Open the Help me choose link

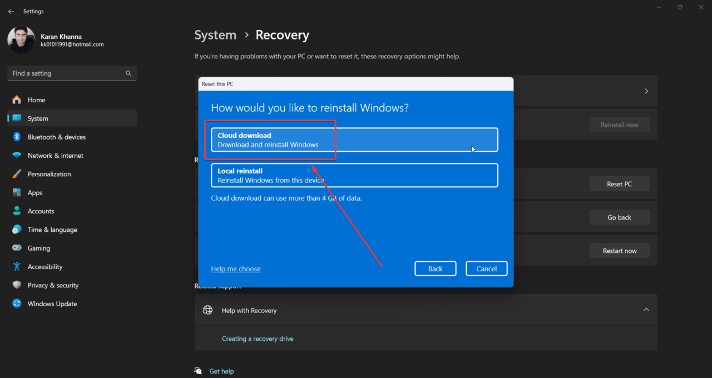click(236, 269)
